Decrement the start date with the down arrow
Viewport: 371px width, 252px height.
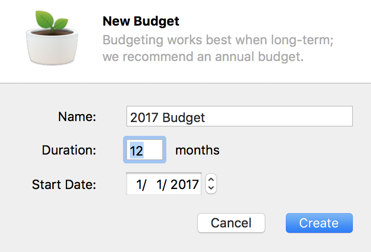point(211,188)
